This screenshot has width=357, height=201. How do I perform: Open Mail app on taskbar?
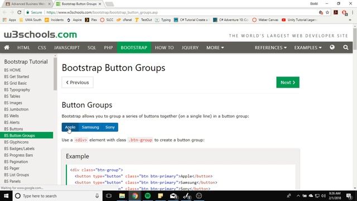click(173, 196)
